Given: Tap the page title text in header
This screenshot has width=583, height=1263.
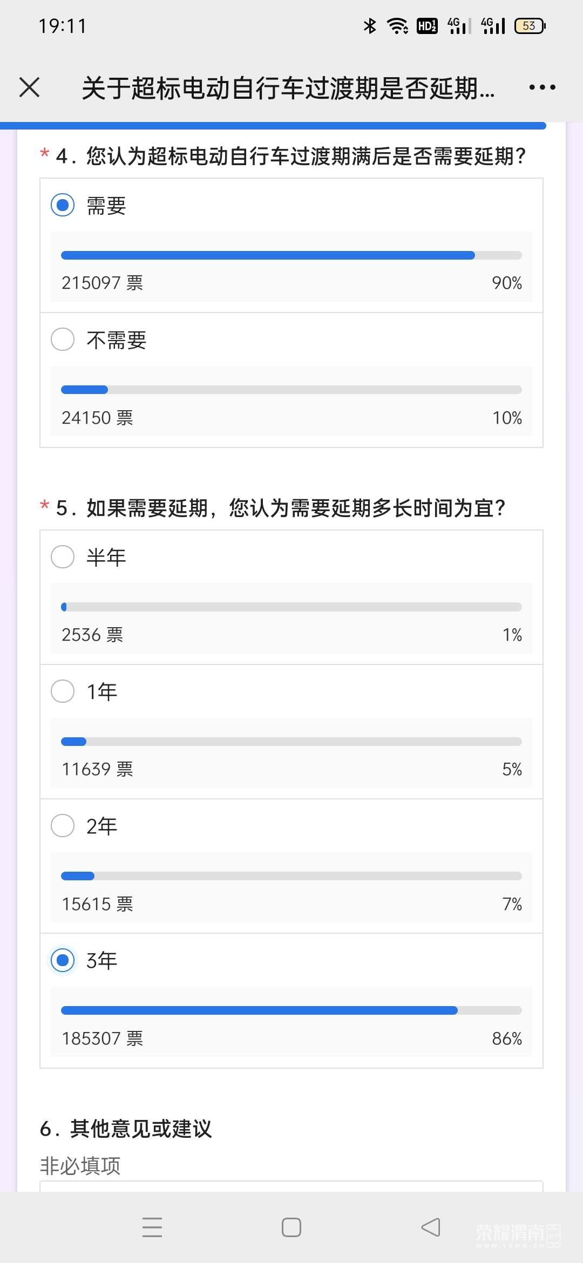Looking at the screenshot, I should click(x=288, y=88).
